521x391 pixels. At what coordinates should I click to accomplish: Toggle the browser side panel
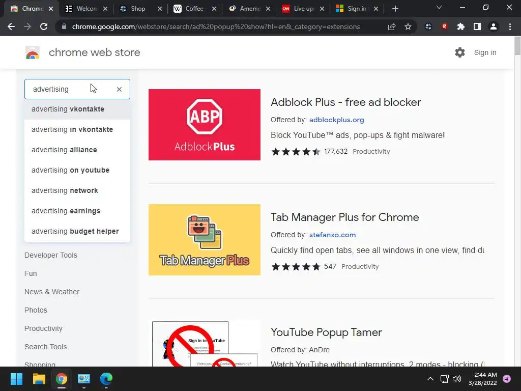(477, 26)
